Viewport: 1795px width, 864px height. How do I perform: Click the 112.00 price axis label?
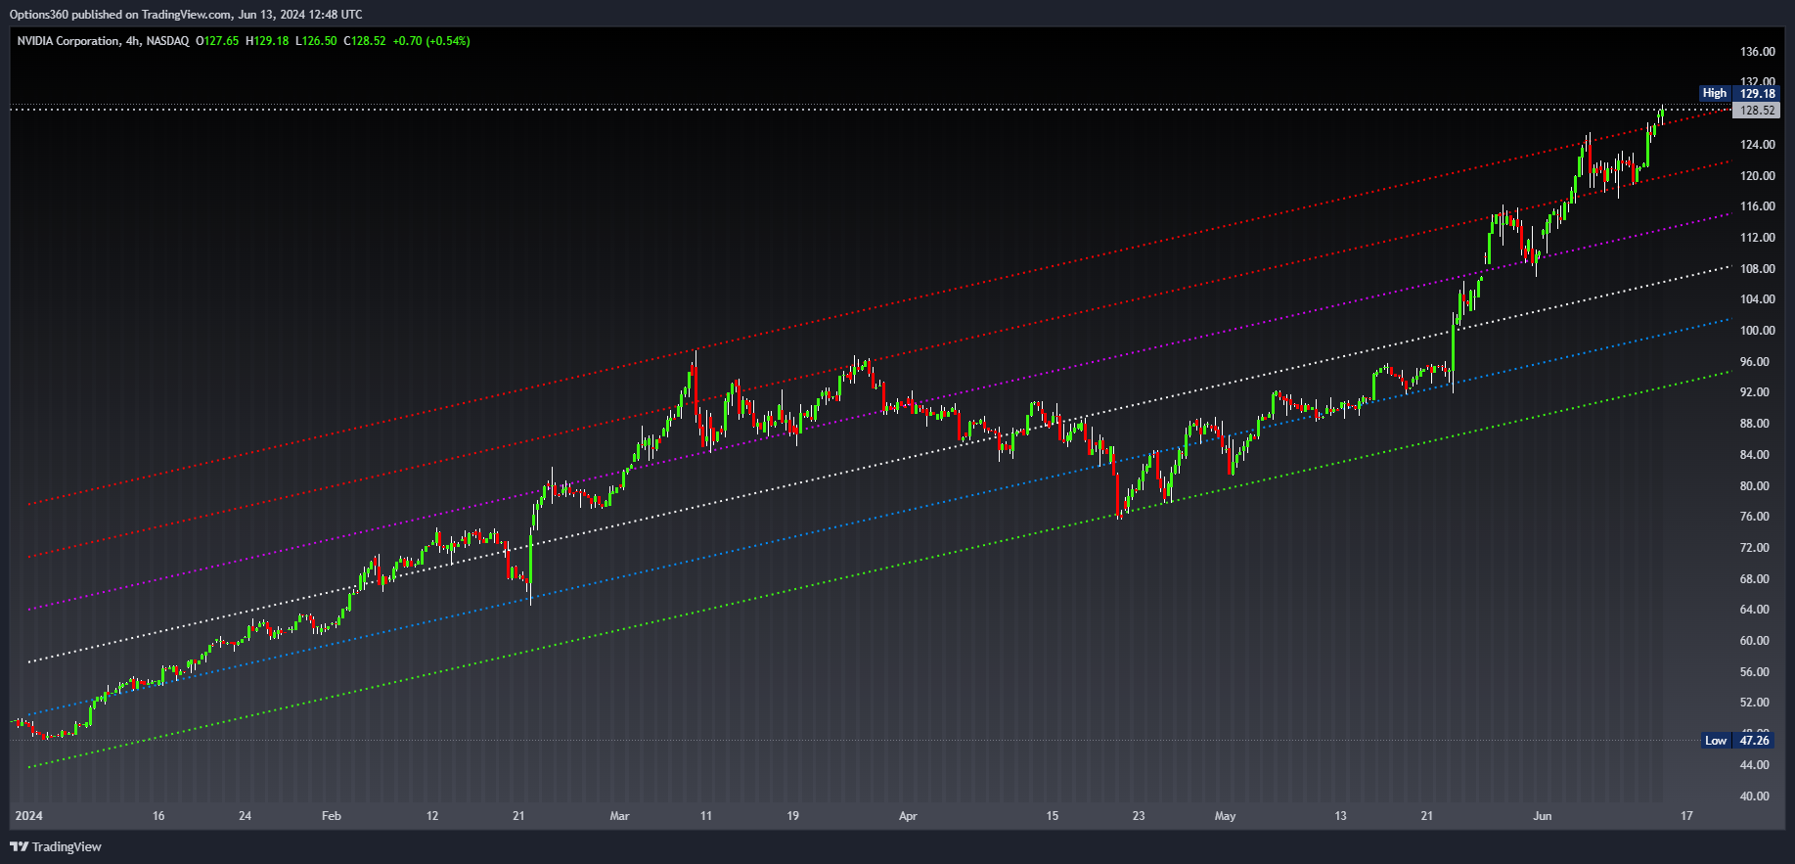pos(1758,238)
